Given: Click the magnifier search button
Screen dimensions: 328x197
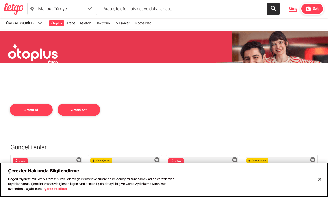Looking at the screenshot, I should pyautogui.click(x=273, y=9).
